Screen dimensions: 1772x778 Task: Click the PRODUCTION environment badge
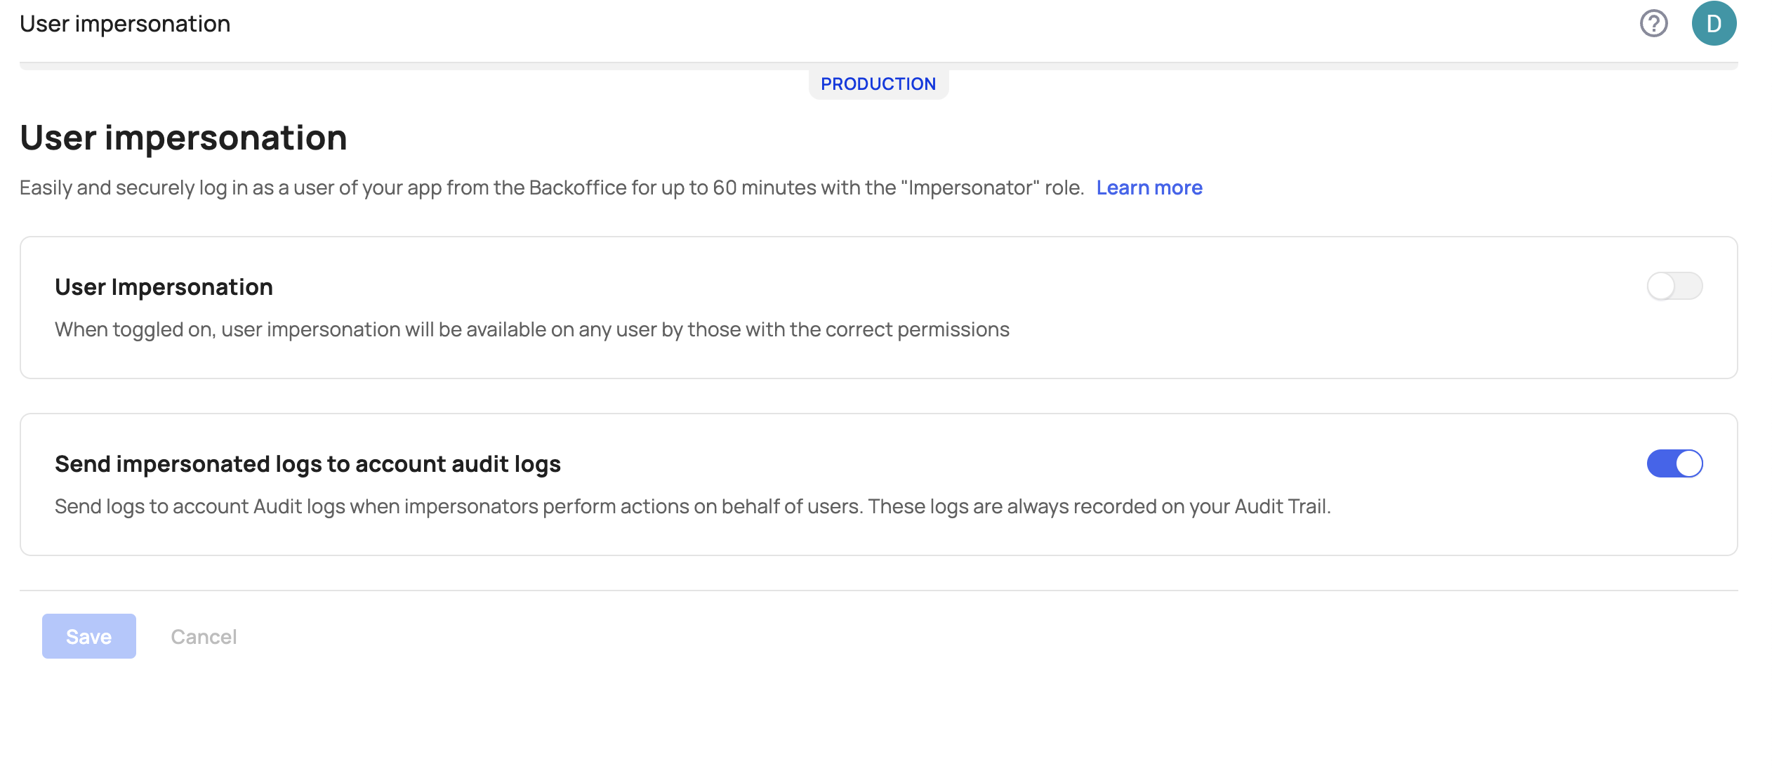click(x=878, y=84)
